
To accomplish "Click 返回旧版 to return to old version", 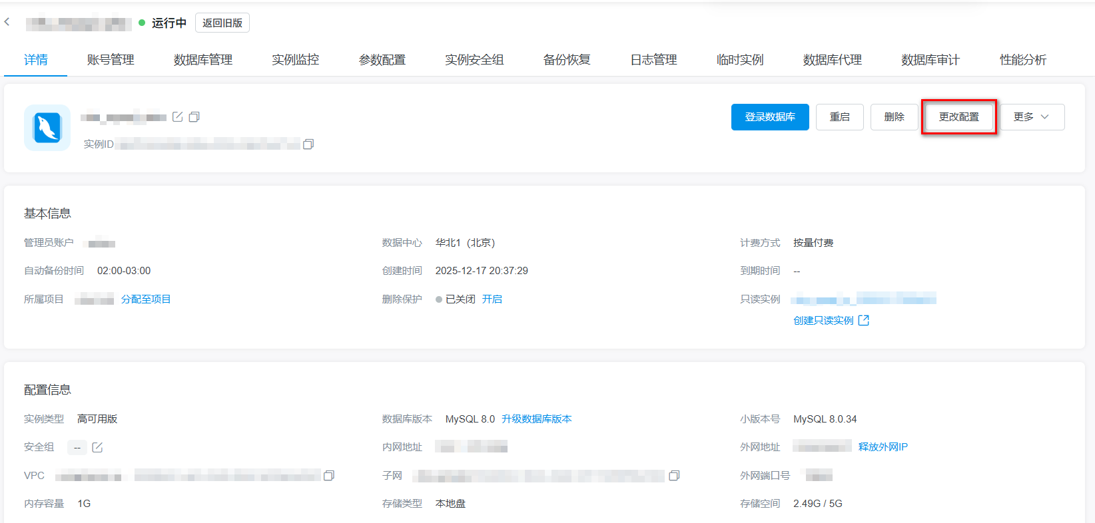I will tap(222, 23).
